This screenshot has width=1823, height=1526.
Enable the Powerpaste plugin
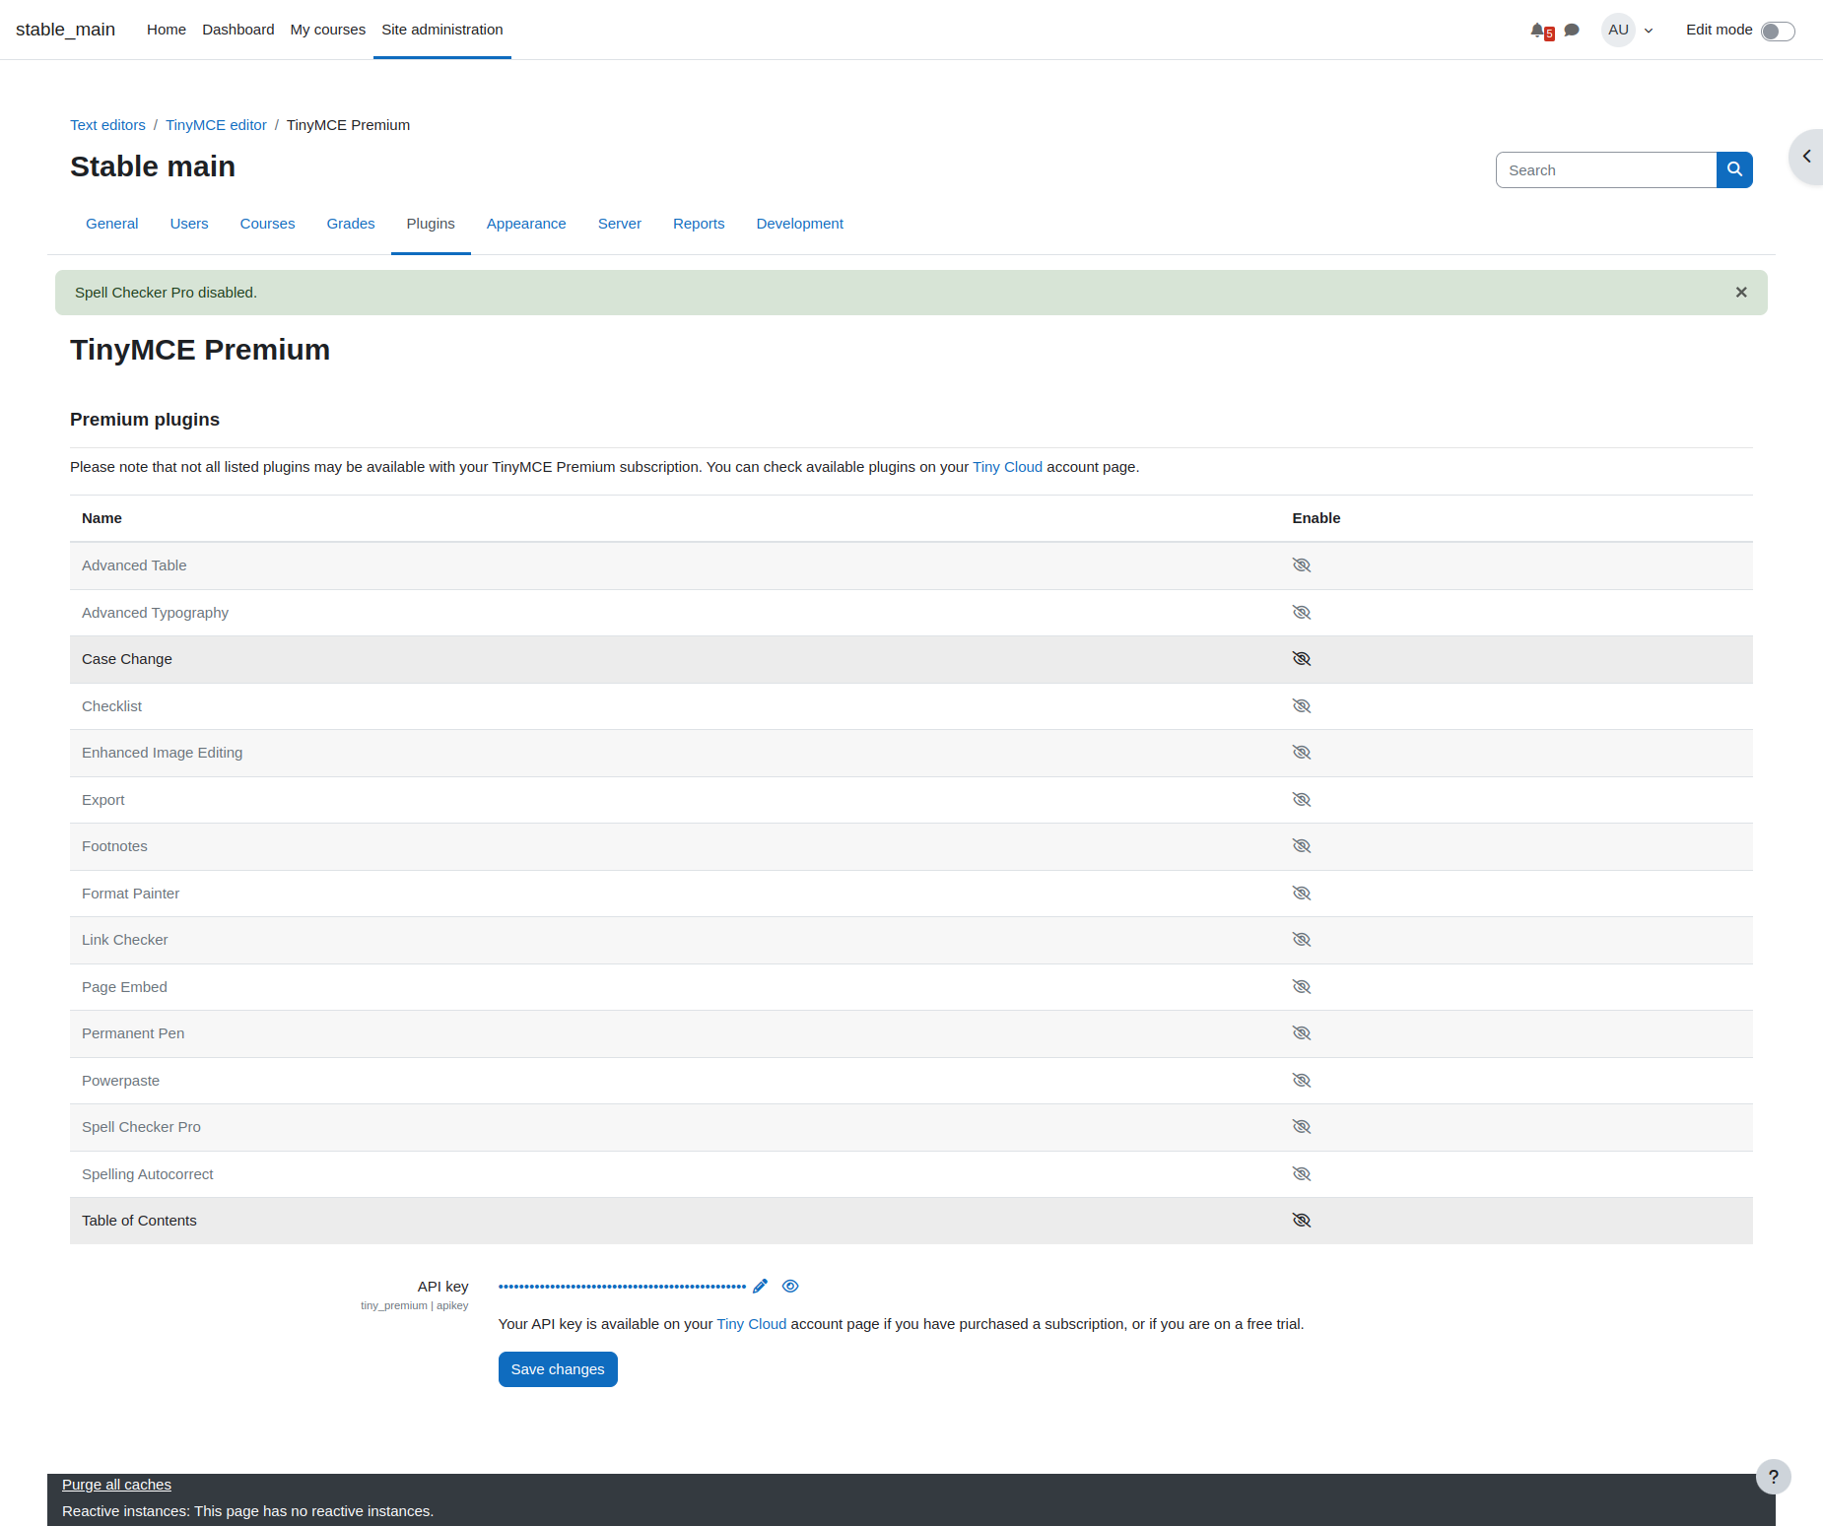1302,1081
